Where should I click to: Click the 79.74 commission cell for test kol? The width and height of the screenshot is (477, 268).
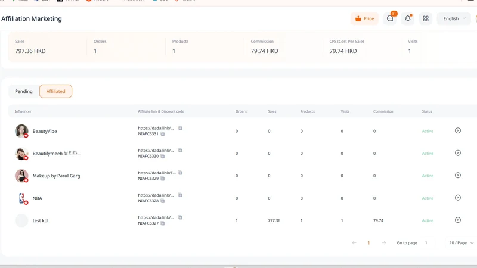(379, 220)
